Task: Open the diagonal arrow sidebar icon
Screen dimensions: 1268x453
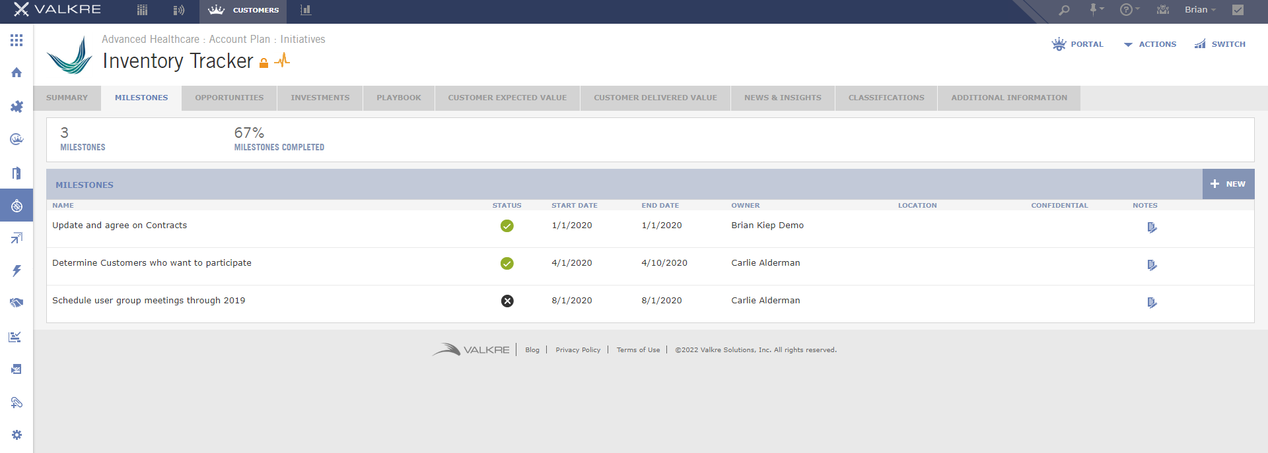Action: point(17,238)
